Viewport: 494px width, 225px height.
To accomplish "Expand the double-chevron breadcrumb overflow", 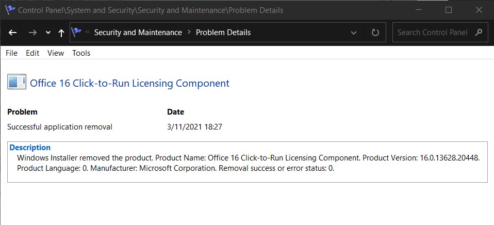I will [88, 32].
